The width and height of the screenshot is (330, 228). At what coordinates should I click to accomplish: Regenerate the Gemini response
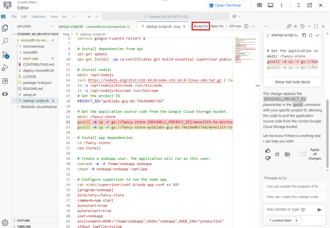coord(277,154)
